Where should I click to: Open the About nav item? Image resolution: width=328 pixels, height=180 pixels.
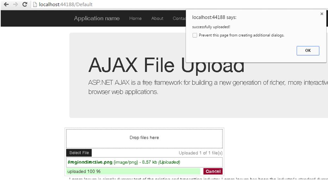pos(157,18)
